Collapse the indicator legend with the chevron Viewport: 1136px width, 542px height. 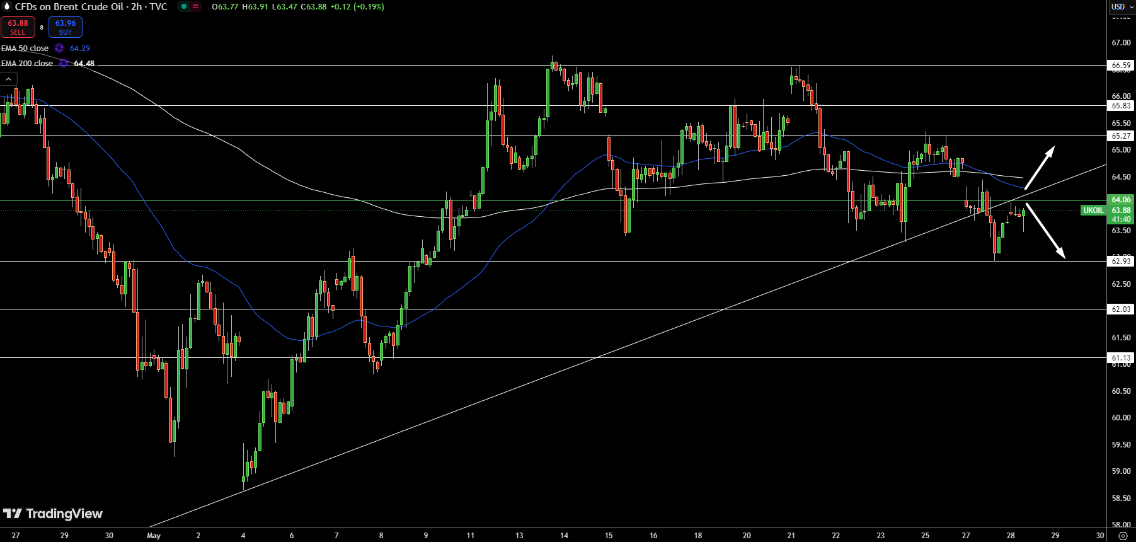click(x=8, y=79)
